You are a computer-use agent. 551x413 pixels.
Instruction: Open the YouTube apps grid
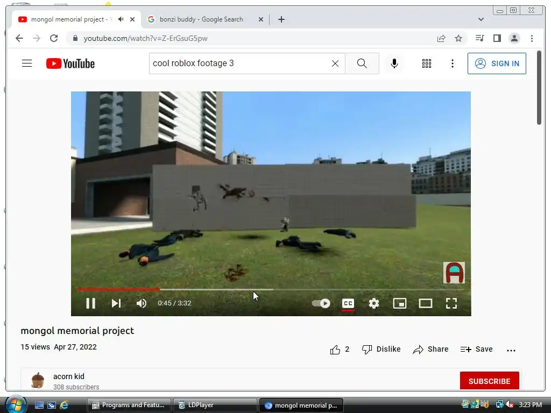(427, 63)
